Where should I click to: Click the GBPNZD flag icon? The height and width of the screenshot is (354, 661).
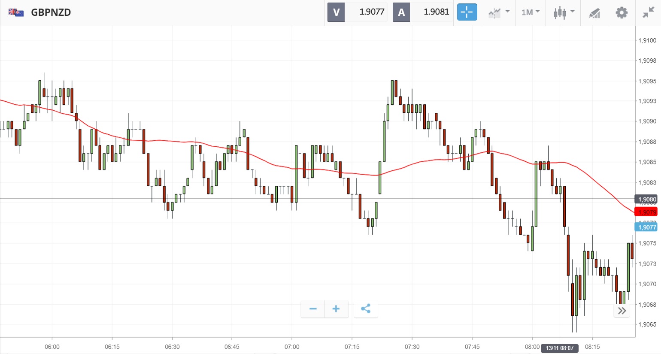16,12
